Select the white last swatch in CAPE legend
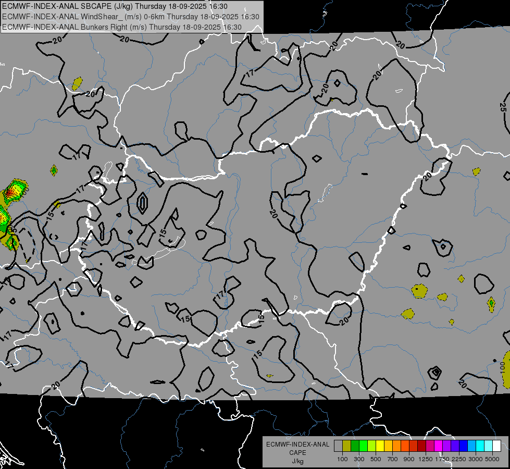 tap(496, 446)
